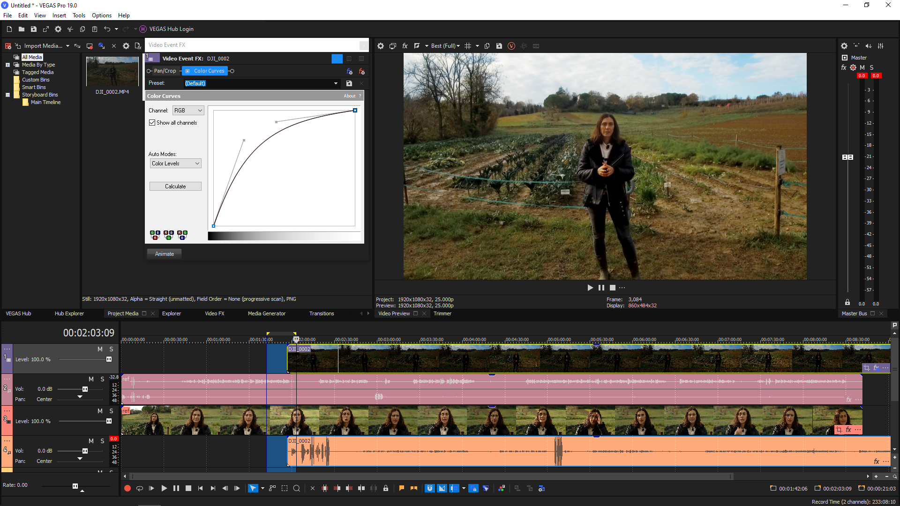Insert a marker with the orange marker icon
900x506 pixels.
pyautogui.click(x=401, y=488)
